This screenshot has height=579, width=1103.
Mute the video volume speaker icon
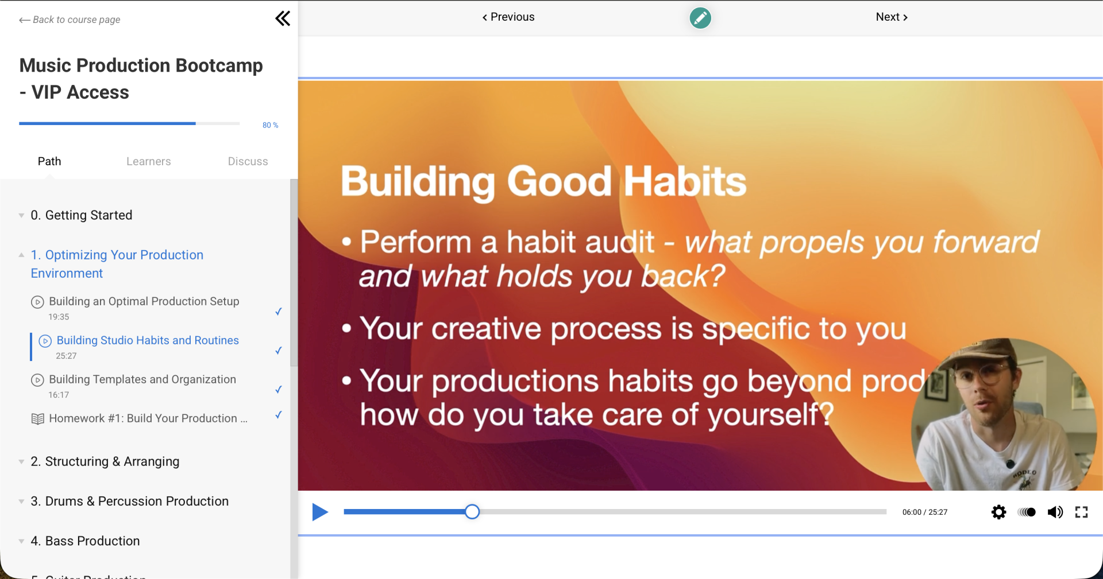click(x=1055, y=512)
